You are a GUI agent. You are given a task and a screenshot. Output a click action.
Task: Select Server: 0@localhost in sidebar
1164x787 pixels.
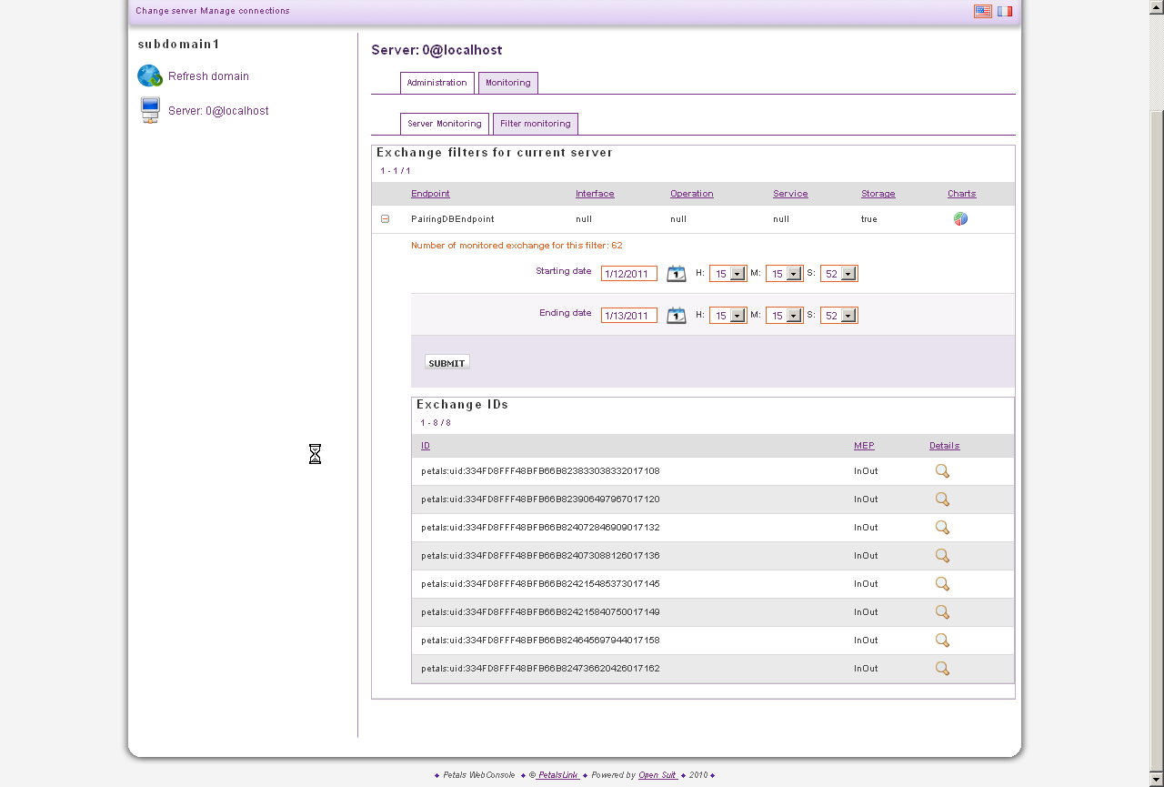pos(218,111)
